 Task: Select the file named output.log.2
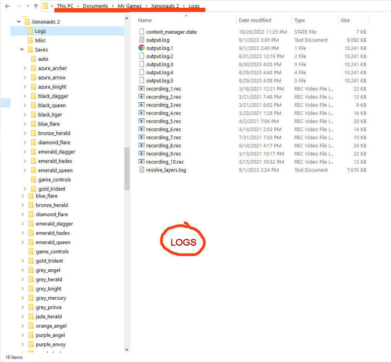point(160,56)
